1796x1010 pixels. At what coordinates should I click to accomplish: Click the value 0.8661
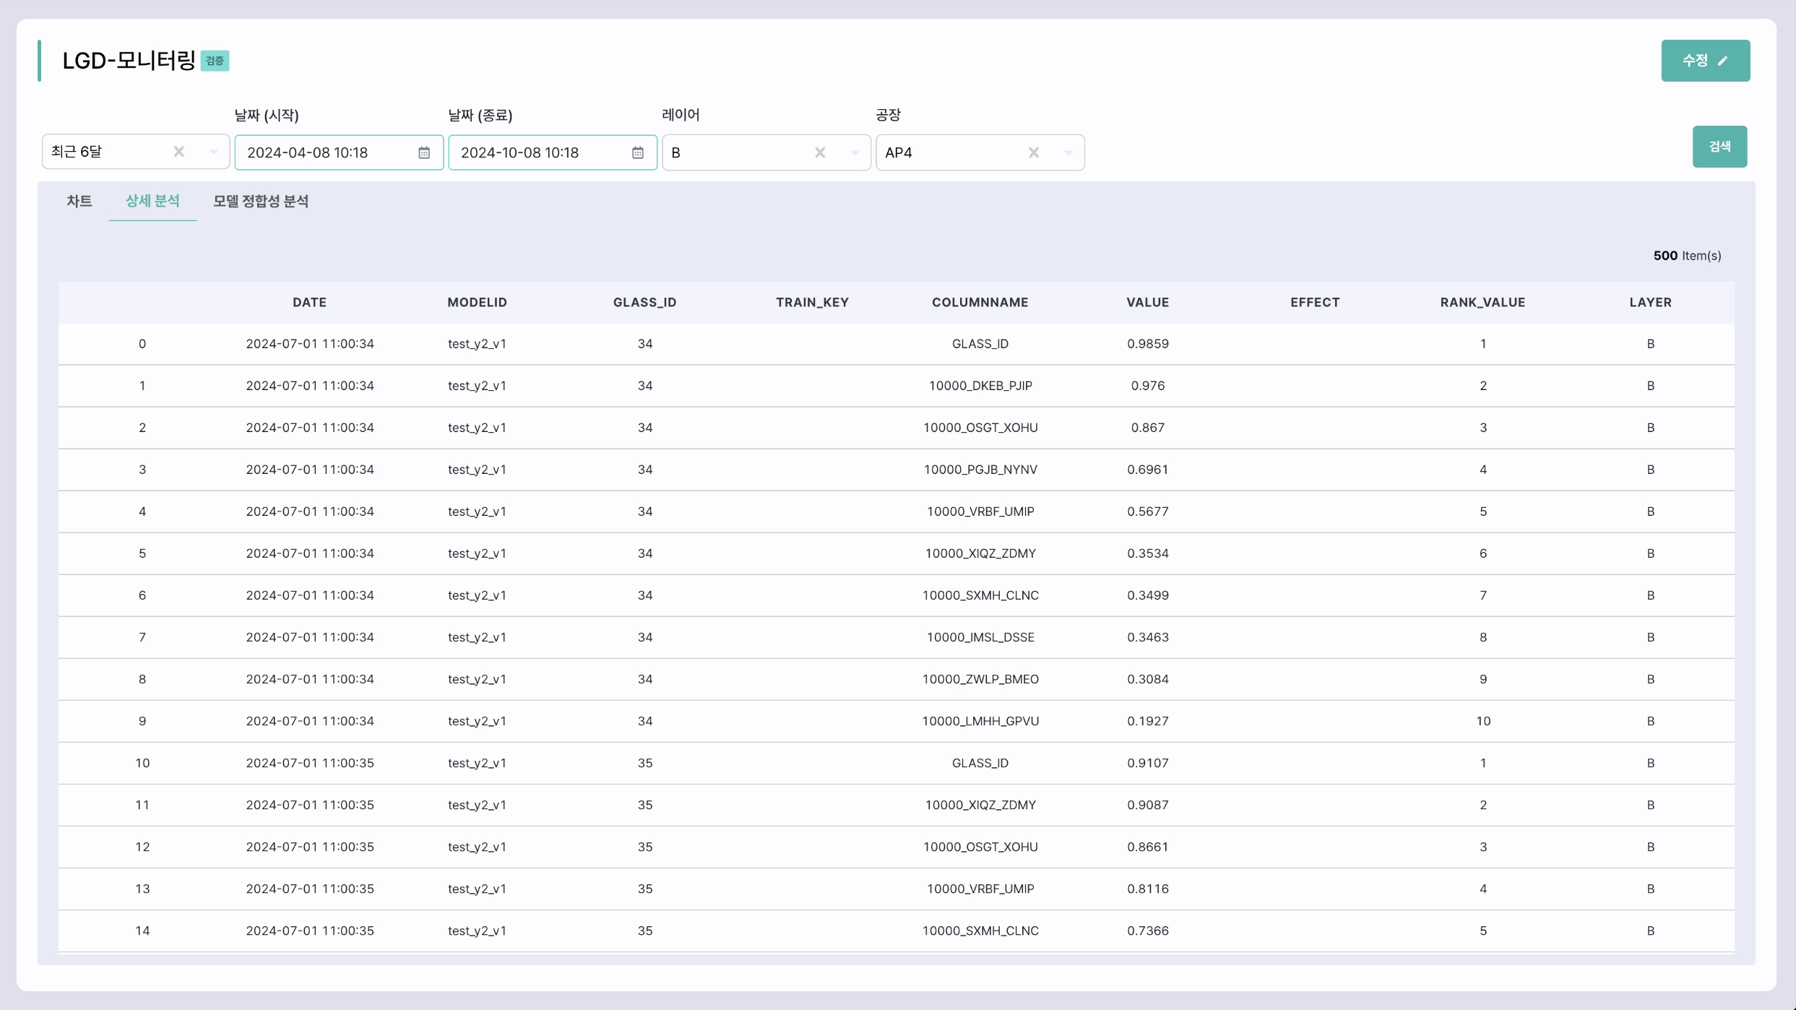coord(1147,846)
